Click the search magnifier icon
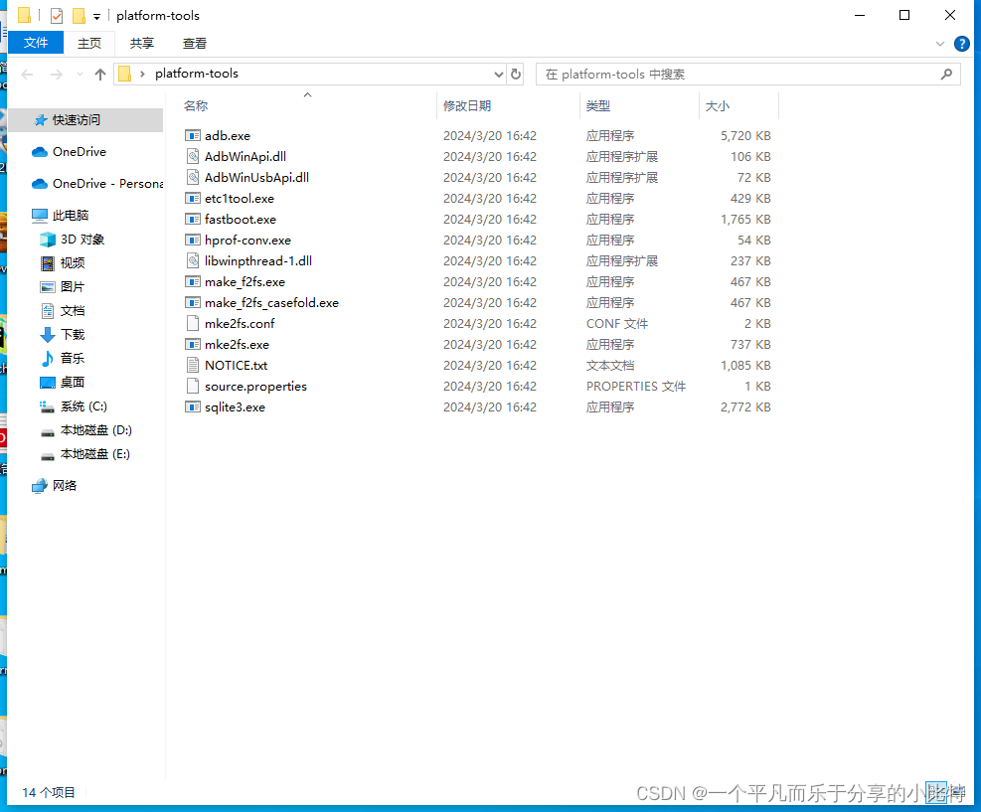 [946, 74]
